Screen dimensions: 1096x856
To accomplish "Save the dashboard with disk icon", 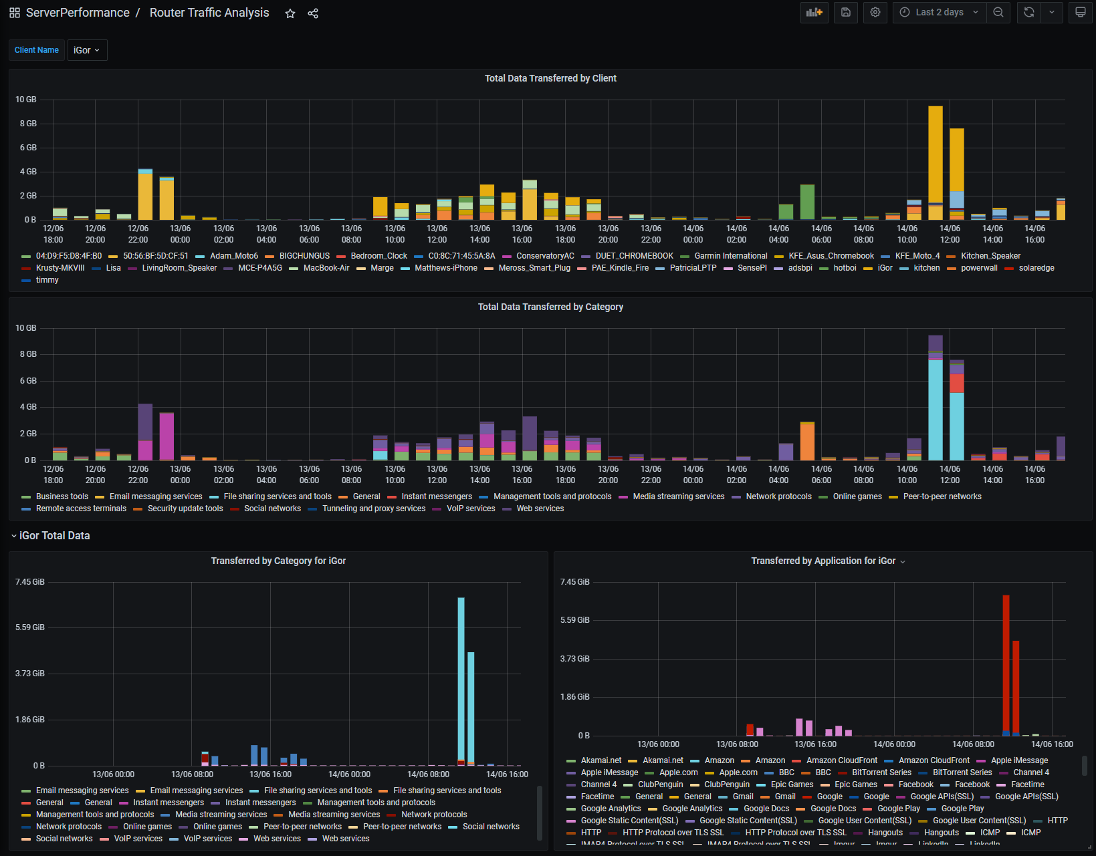I will click(846, 12).
